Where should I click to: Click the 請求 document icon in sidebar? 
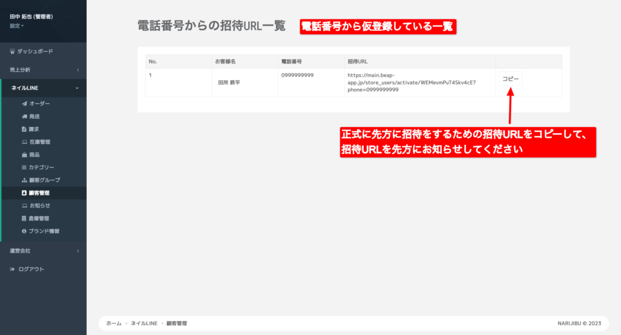pos(24,129)
